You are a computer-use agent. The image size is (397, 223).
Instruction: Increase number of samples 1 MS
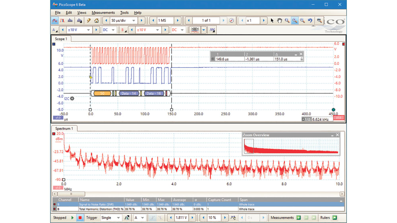coord(177,21)
